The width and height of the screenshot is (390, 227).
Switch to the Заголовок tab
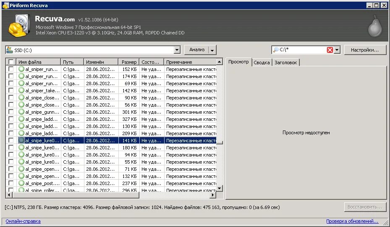285,63
